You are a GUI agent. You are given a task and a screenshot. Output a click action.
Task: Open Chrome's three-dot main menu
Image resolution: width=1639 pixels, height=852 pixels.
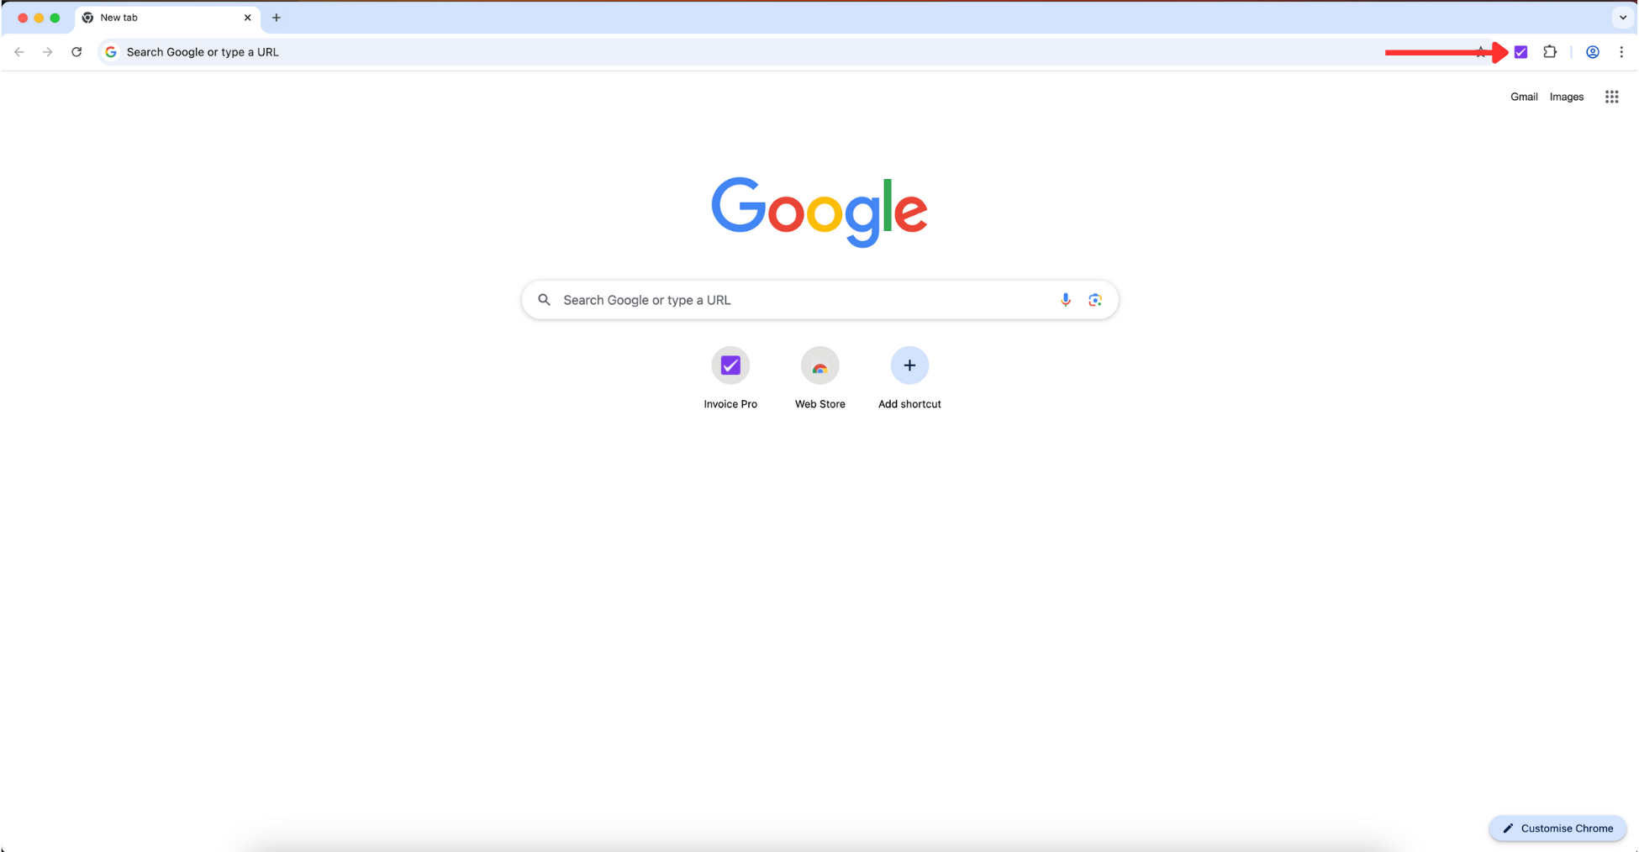point(1621,52)
